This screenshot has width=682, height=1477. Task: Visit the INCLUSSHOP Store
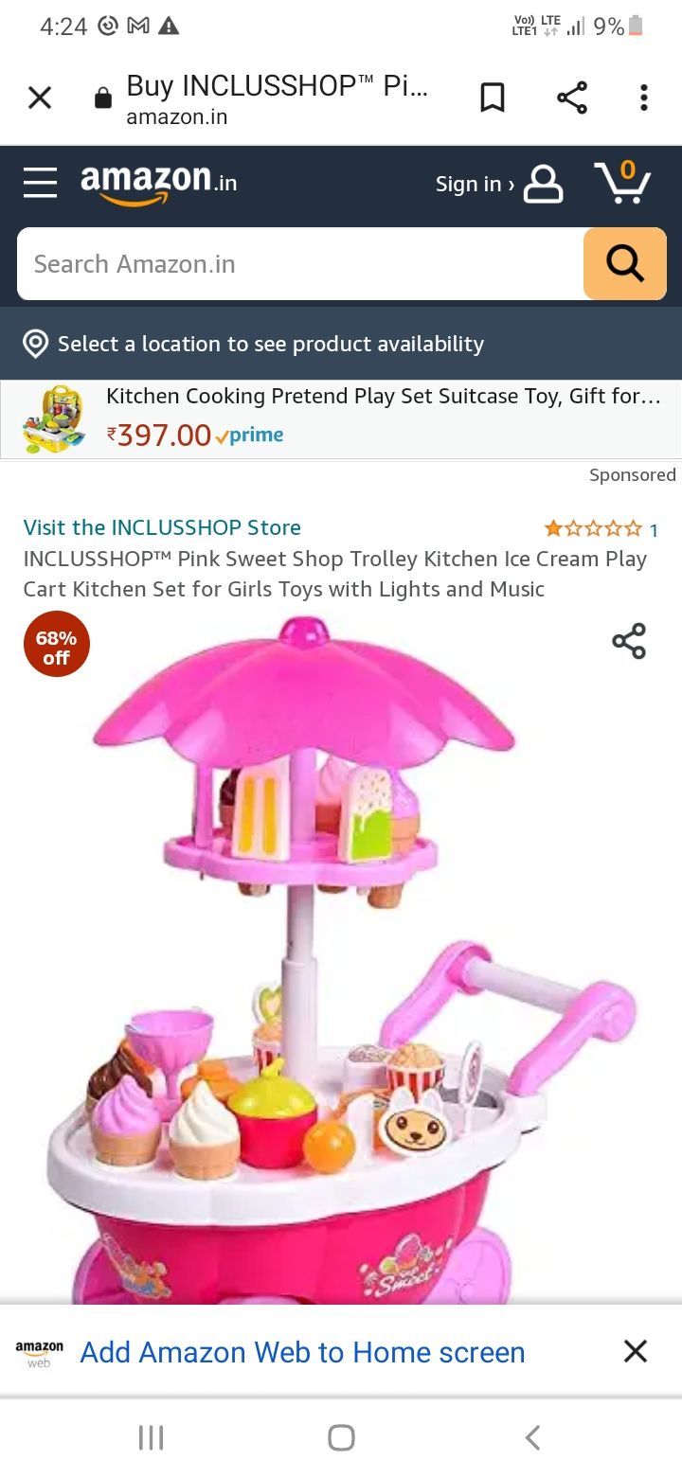point(162,527)
